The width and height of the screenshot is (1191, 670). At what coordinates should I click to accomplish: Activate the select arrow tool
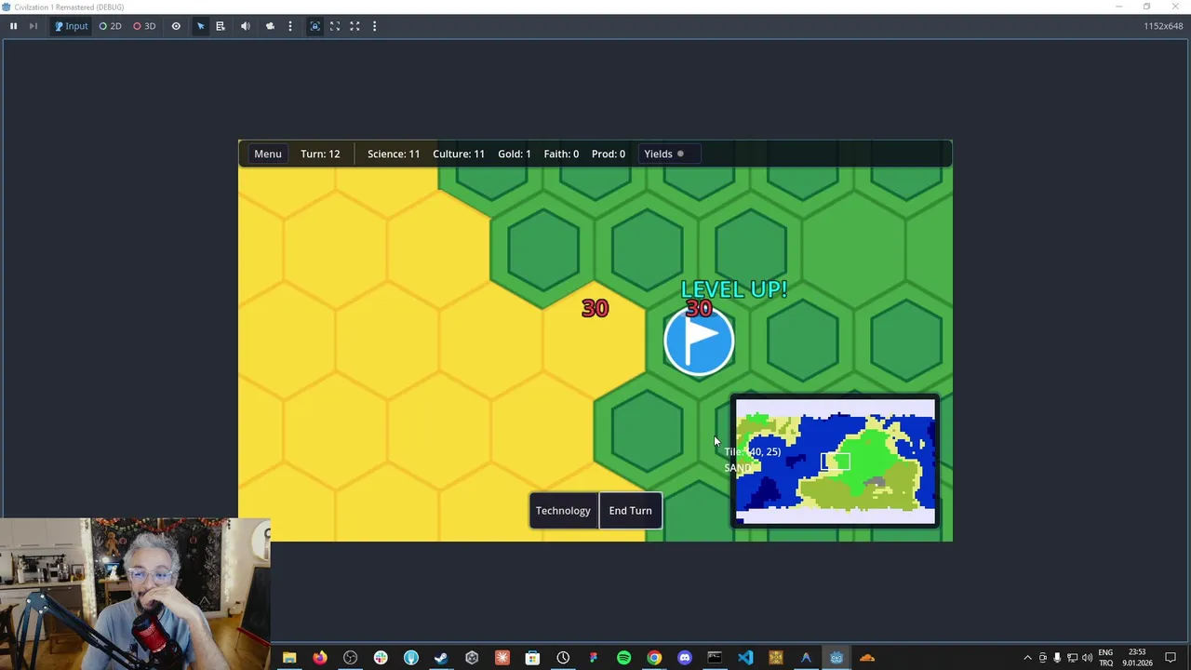point(200,26)
